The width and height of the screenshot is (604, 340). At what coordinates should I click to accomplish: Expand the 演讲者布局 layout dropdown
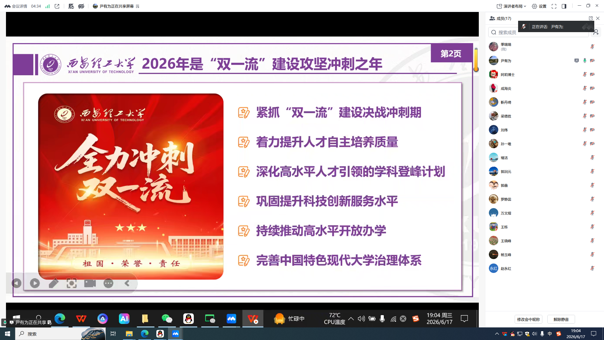[512, 6]
